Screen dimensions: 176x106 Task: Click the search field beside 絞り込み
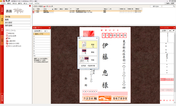169,6
